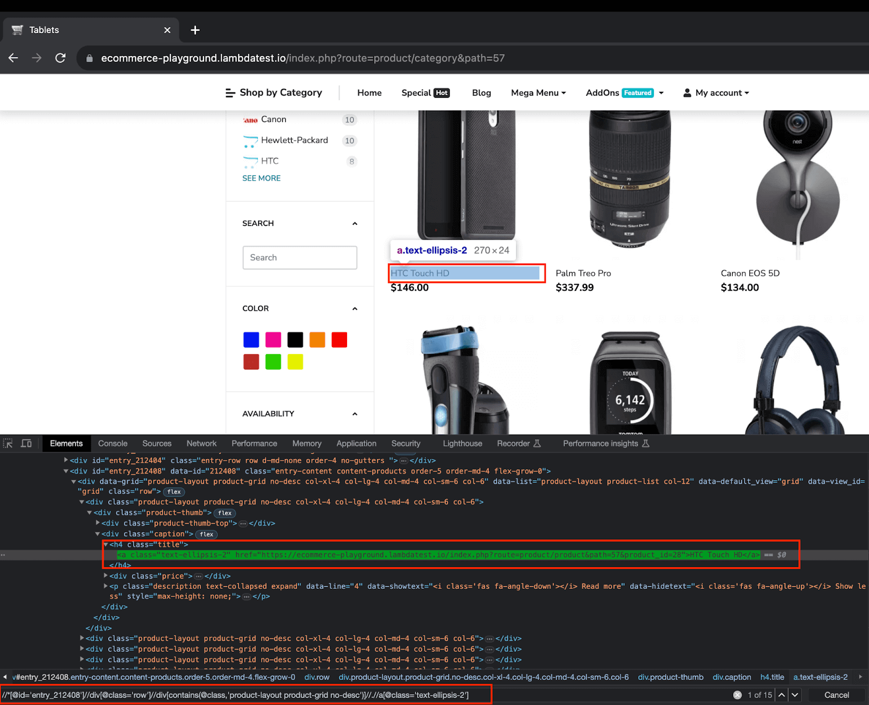Expand the My account menu

click(x=716, y=93)
